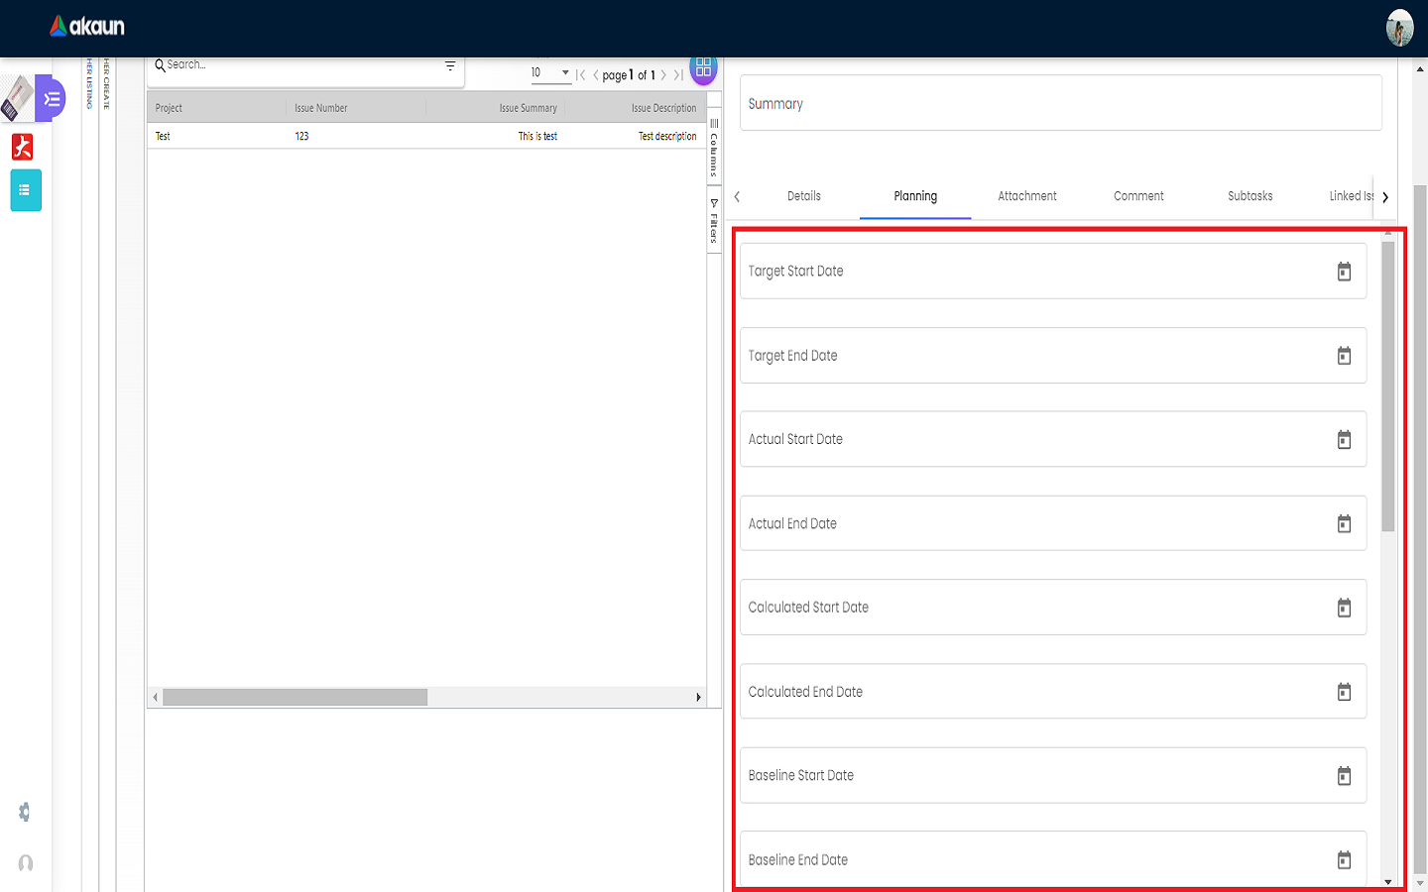Click the table scrollbar right arrow

point(698,698)
